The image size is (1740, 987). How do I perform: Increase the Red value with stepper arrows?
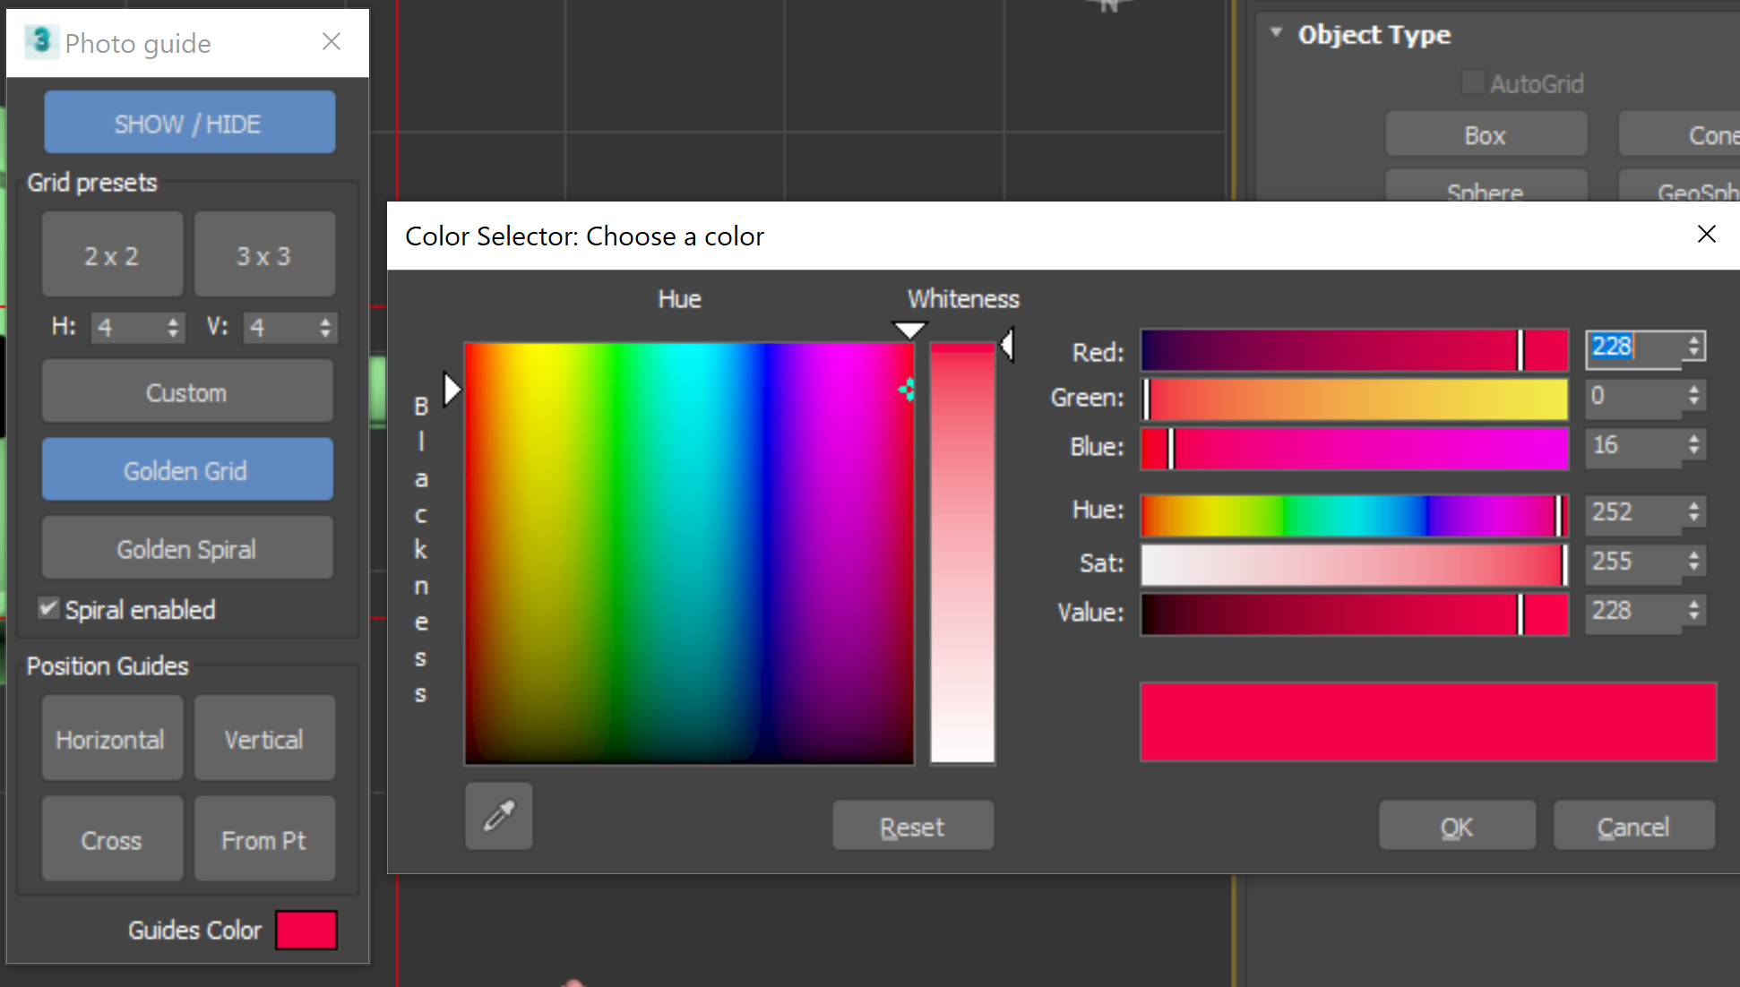pos(1693,340)
